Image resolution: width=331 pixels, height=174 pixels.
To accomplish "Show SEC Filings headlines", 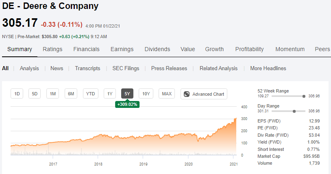I will pyautogui.click(x=126, y=68).
